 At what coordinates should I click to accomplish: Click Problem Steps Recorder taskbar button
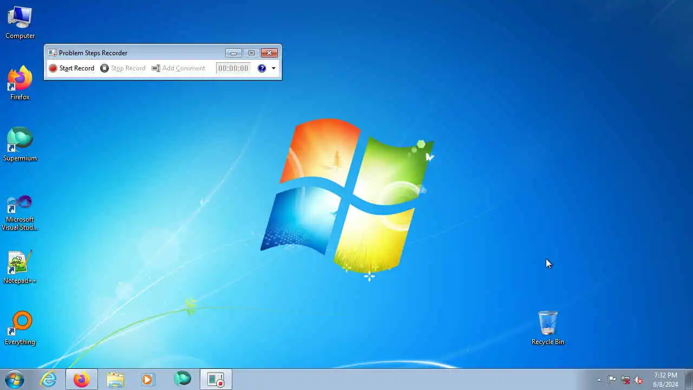(216, 380)
